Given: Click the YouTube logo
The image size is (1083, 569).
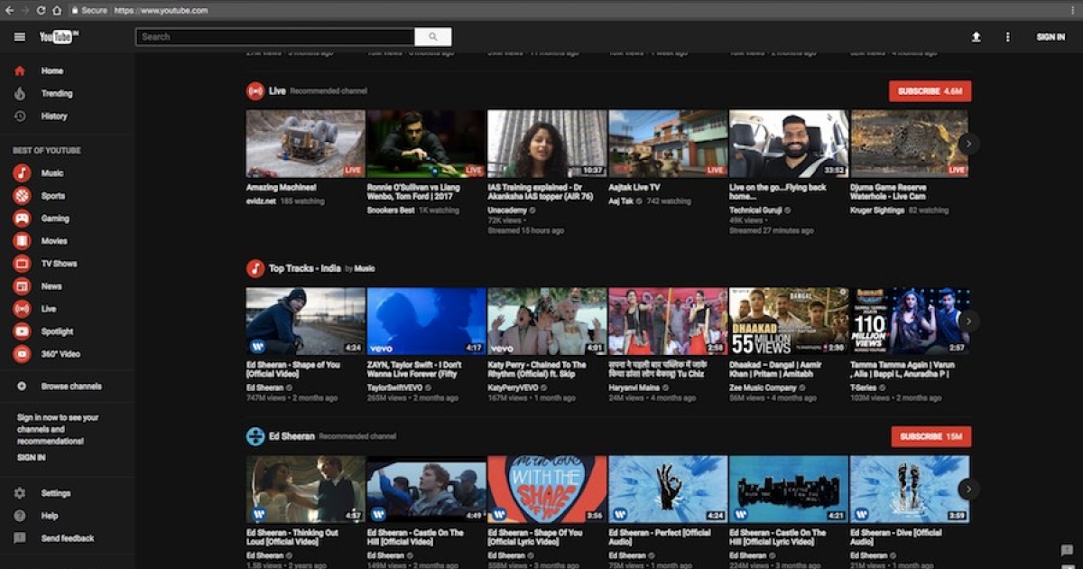Looking at the screenshot, I should (59, 37).
